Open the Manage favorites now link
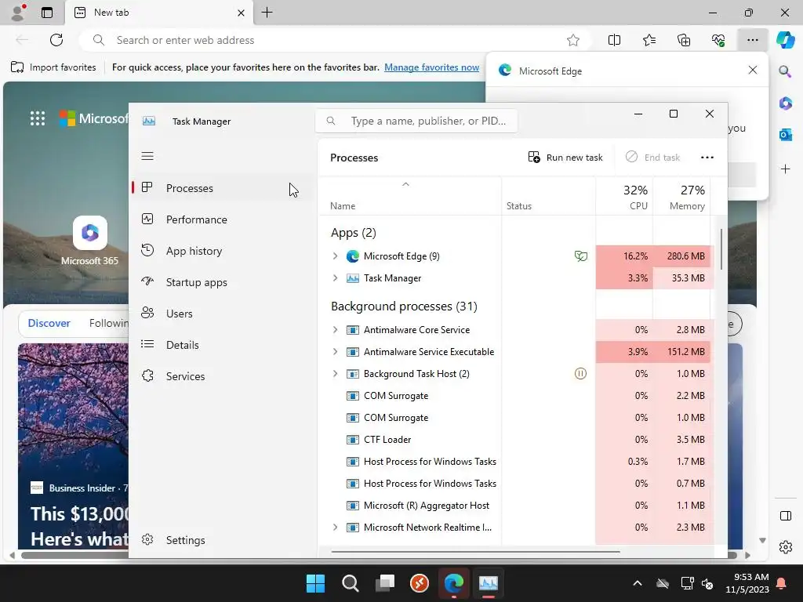Image resolution: width=803 pixels, height=602 pixels. pyautogui.click(x=432, y=67)
